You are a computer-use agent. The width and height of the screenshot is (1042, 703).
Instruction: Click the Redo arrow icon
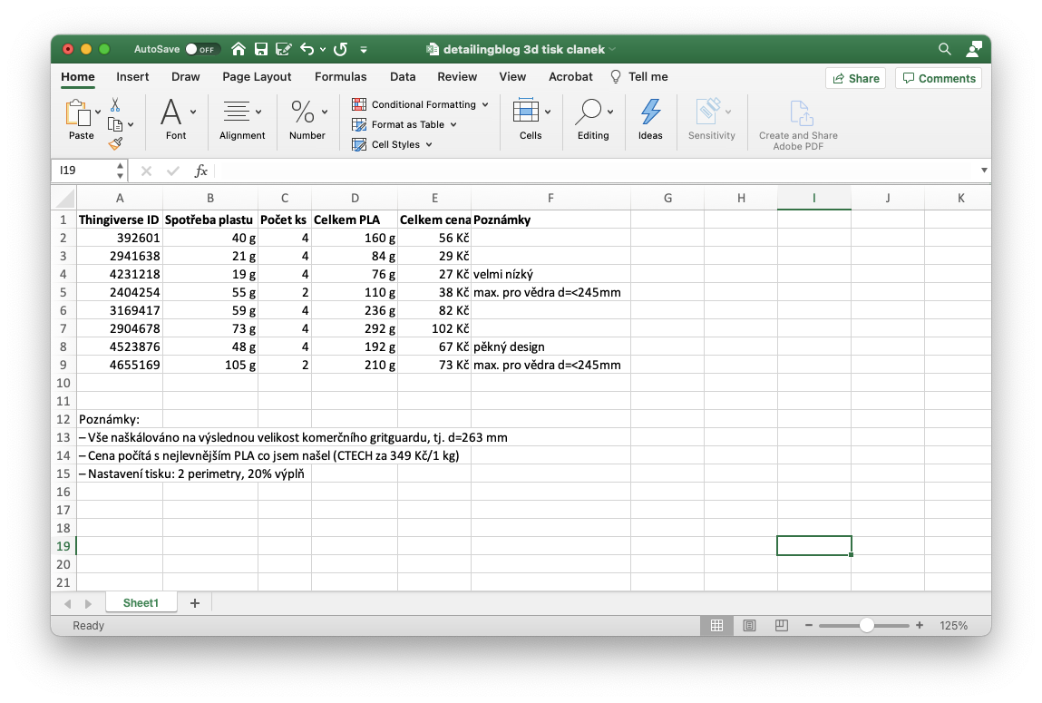tap(341, 49)
